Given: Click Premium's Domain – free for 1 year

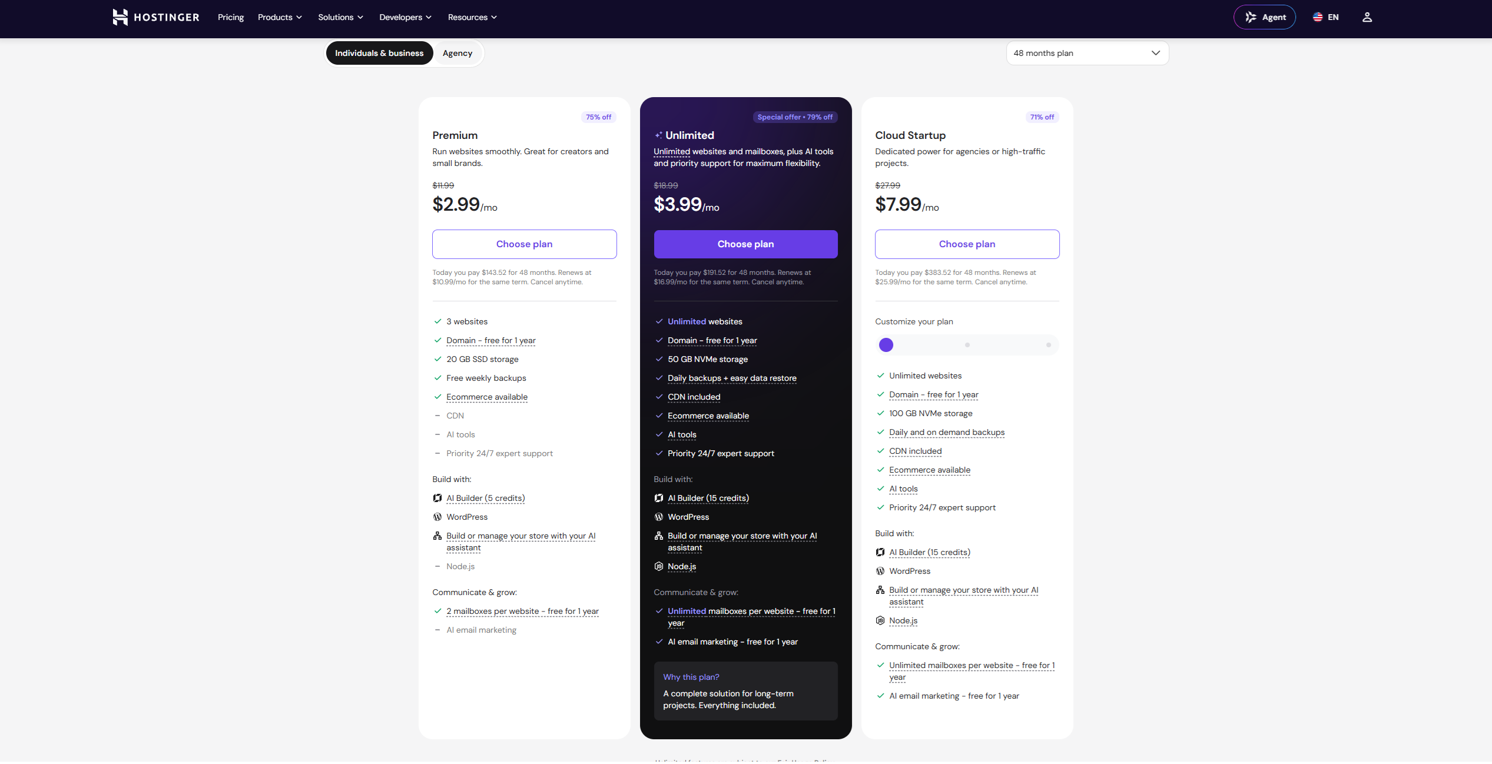Looking at the screenshot, I should pyautogui.click(x=490, y=340).
